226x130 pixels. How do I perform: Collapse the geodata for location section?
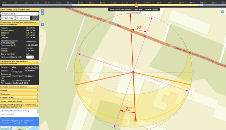click(19, 62)
